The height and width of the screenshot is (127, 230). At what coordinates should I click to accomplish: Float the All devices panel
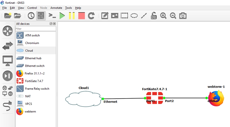coord(51,24)
